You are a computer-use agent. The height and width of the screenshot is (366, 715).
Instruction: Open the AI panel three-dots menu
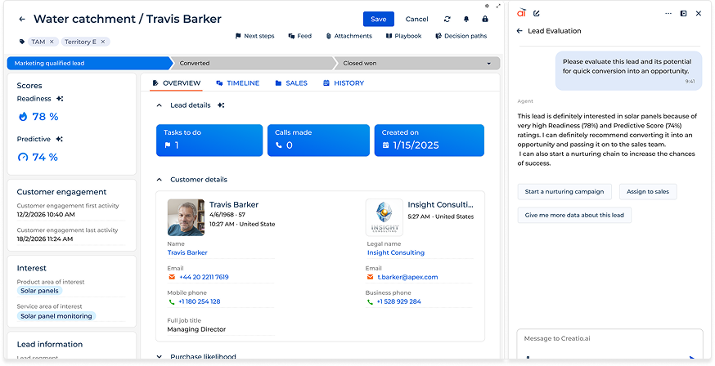667,13
